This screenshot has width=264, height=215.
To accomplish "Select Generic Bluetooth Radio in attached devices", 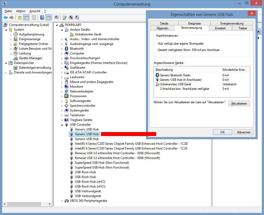I will 175,75.
